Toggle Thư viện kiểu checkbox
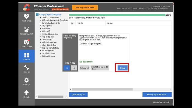 [40, 26]
